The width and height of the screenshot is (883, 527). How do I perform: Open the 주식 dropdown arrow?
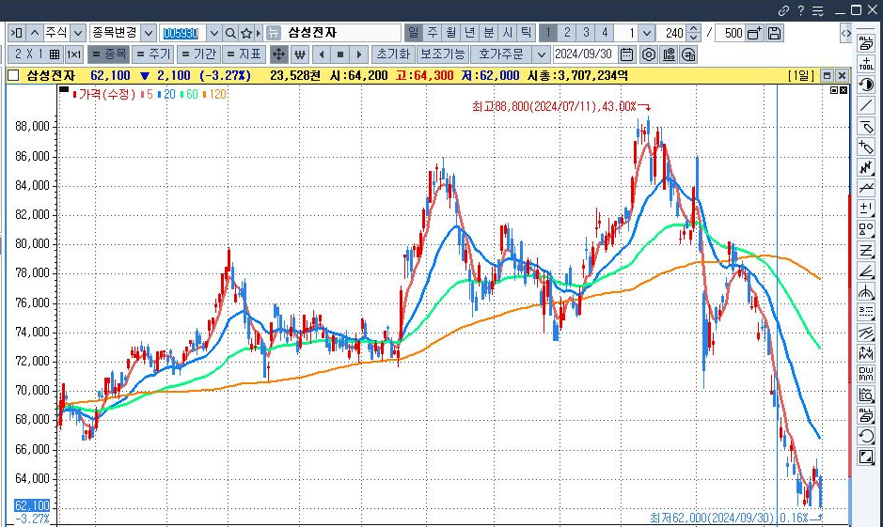tap(78, 33)
